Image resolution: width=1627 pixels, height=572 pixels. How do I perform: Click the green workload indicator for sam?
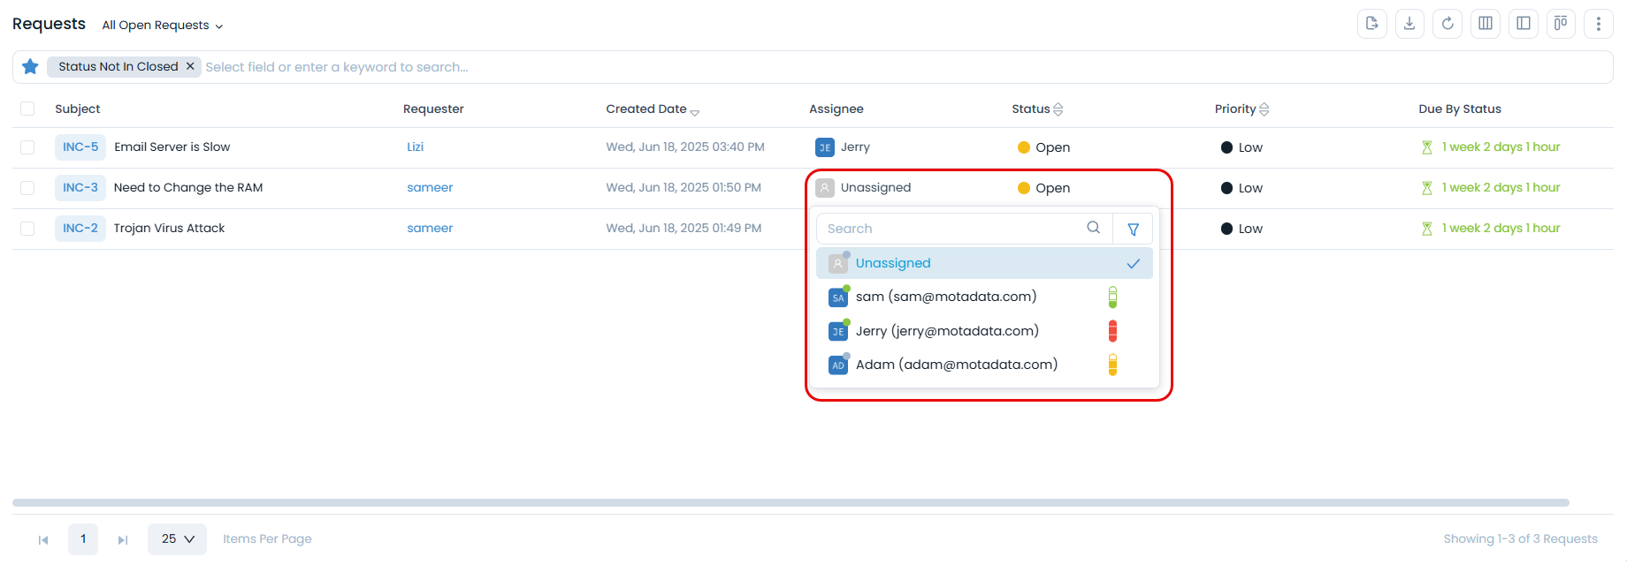tap(1112, 297)
